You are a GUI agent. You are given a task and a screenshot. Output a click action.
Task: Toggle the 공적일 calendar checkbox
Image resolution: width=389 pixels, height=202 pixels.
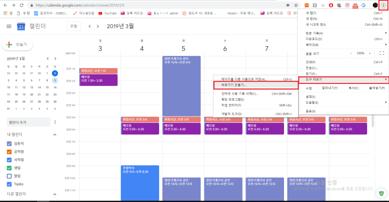pos(9,151)
